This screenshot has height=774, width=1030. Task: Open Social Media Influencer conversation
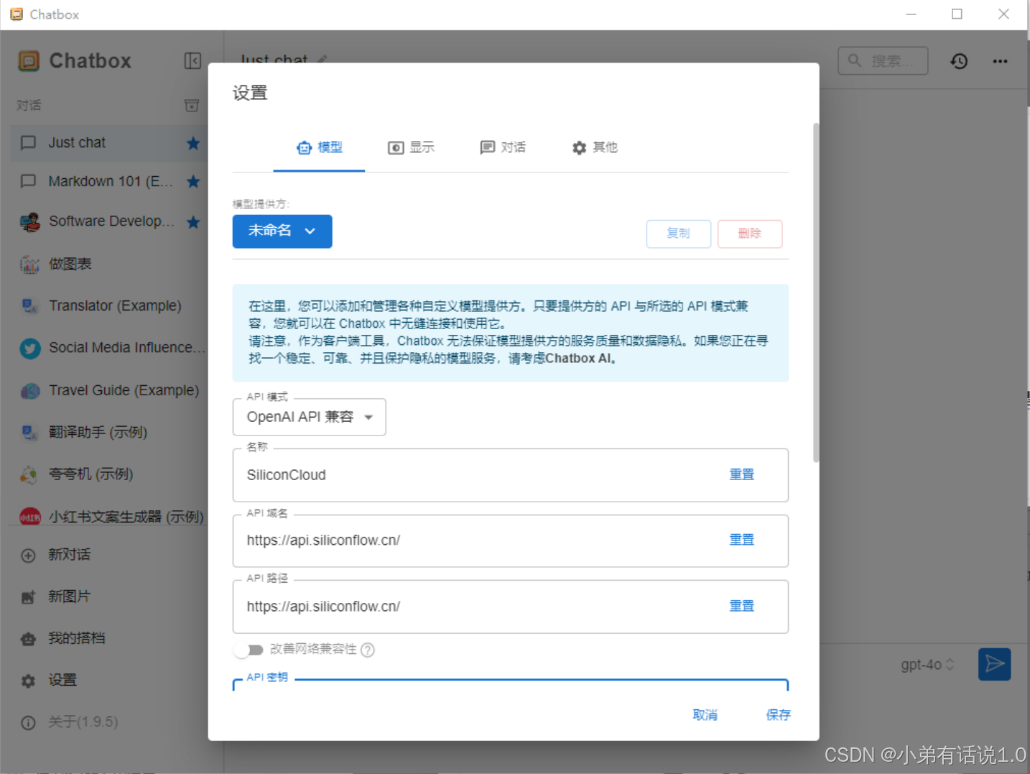pyautogui.click(x=108, y=348)
